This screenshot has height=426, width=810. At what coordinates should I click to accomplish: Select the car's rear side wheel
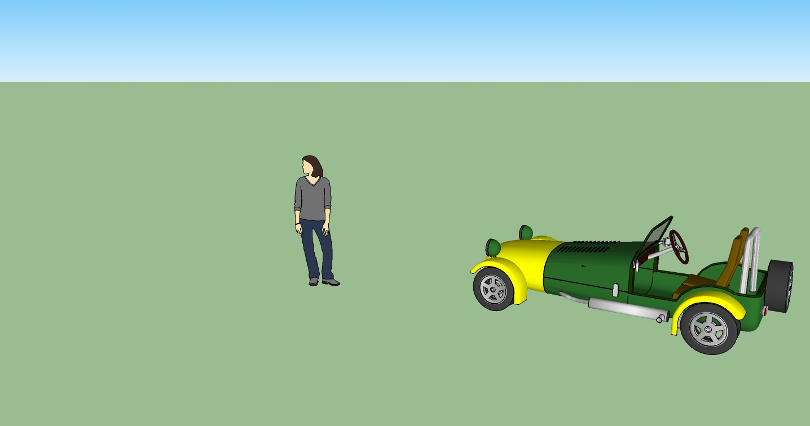(709, 329)
